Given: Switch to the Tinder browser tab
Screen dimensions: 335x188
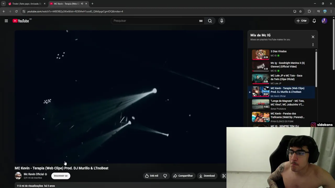Looking at the screenshot, I should point(27,4).
